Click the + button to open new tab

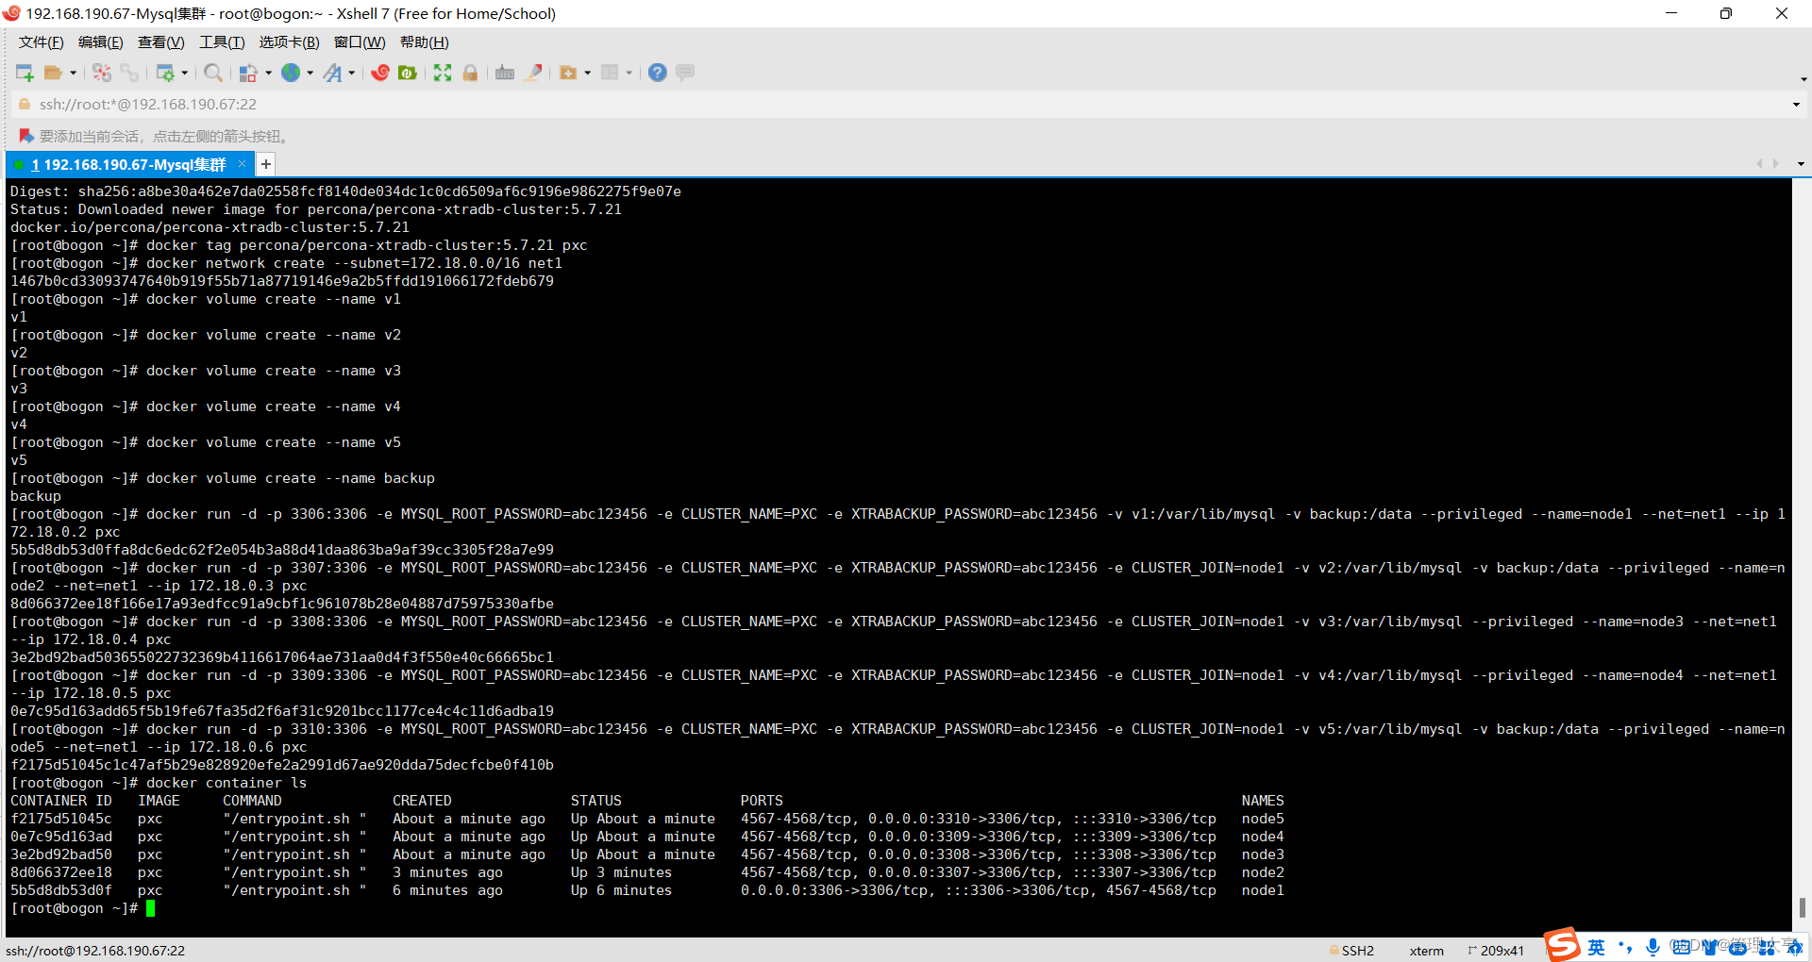tap(265, 163)
